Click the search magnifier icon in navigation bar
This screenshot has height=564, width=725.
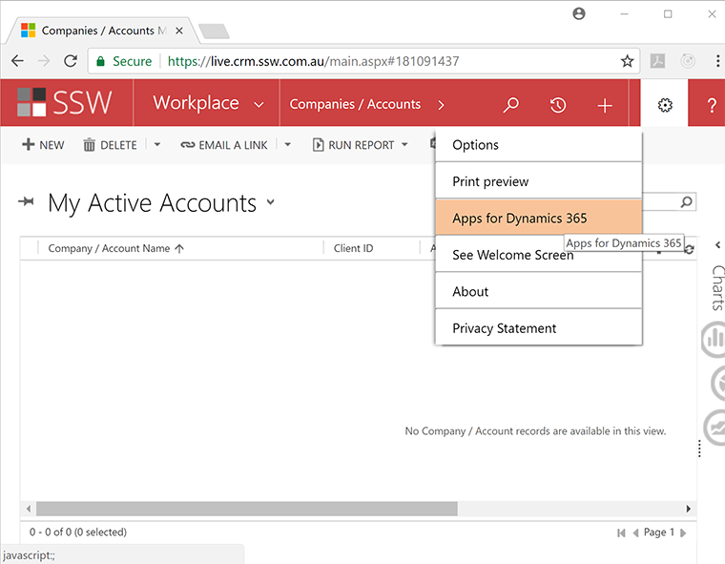point(511,105)
